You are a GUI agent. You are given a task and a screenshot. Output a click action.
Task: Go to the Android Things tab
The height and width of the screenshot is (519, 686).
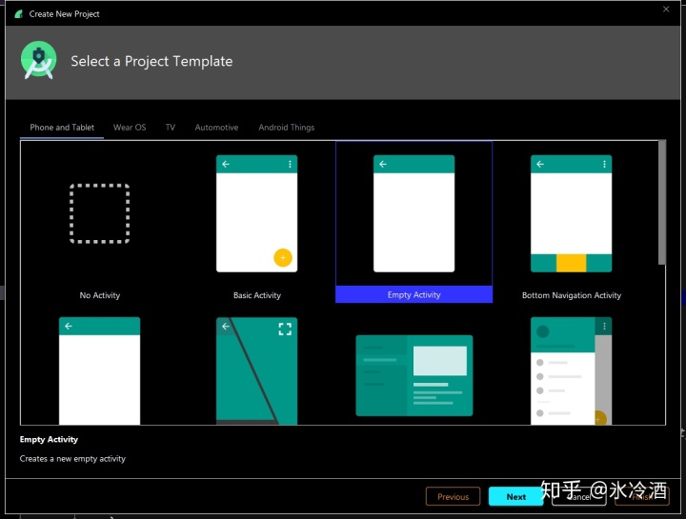[x=287, y=128]
